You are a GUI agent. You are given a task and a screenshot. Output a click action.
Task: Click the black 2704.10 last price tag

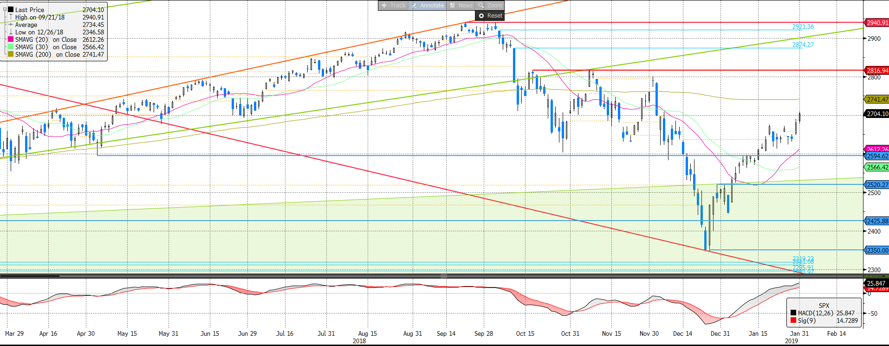click(x=876, y=114)
